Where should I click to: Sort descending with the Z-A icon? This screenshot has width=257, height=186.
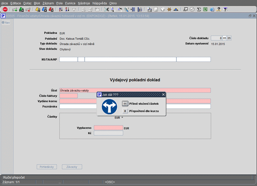tap(67, 10)
